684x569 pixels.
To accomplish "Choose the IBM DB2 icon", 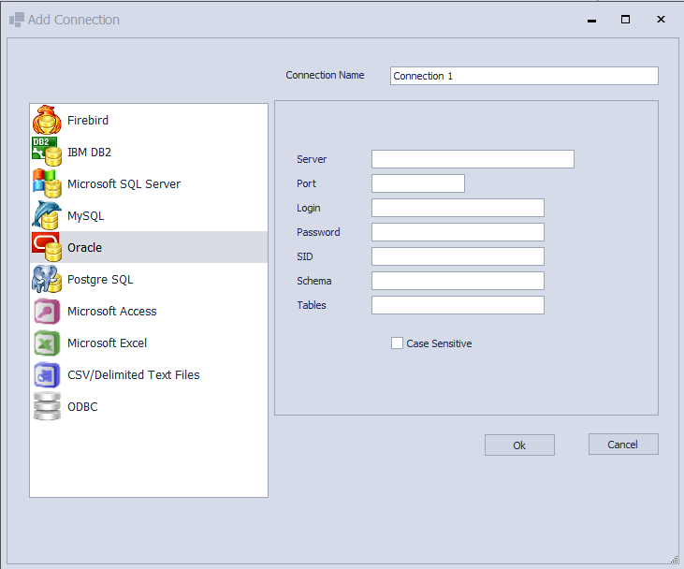I will 47,152.
